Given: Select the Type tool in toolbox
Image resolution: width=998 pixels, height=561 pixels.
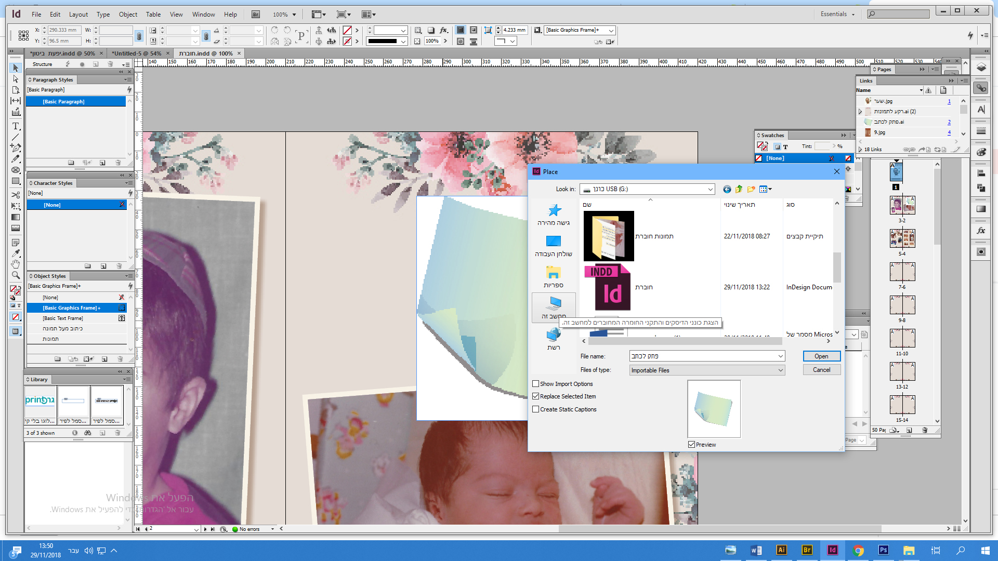Looking at the screenshot, I should point(16,126).
